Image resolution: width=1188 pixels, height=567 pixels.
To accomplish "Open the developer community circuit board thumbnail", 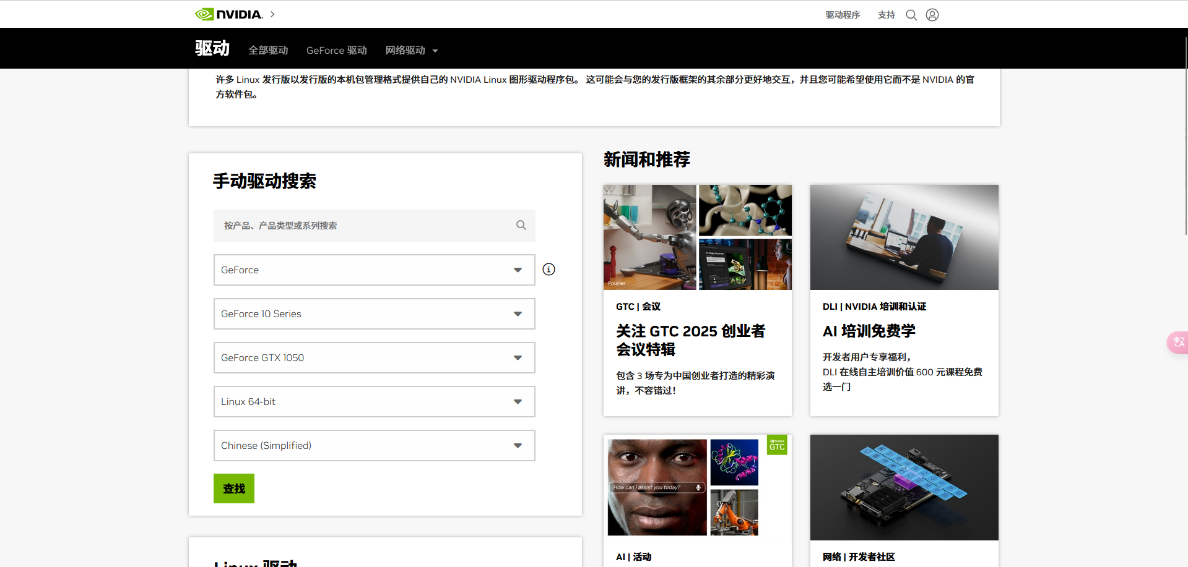I will (x=904, y=487).
